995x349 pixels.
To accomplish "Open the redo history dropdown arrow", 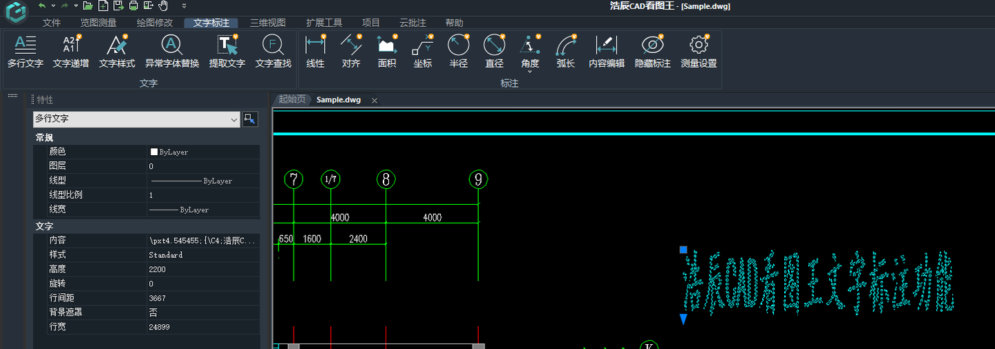I will tap(75, 6).
